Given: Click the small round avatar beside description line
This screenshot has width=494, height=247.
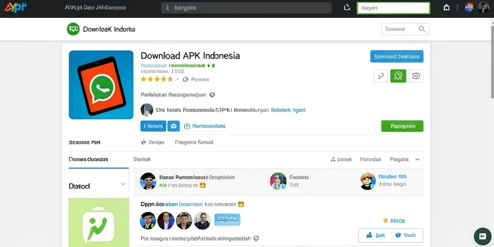Looking at the screenshot, I should [147, 110].
